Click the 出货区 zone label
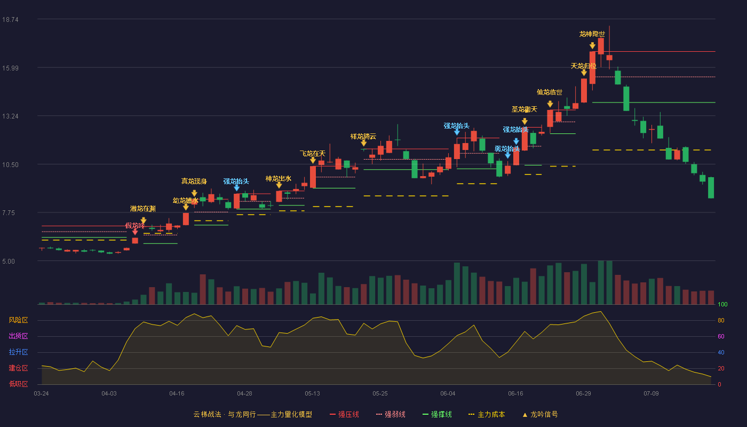Image resolution: width=747 pixels, height=427 pixels. [x=18, y=336]
